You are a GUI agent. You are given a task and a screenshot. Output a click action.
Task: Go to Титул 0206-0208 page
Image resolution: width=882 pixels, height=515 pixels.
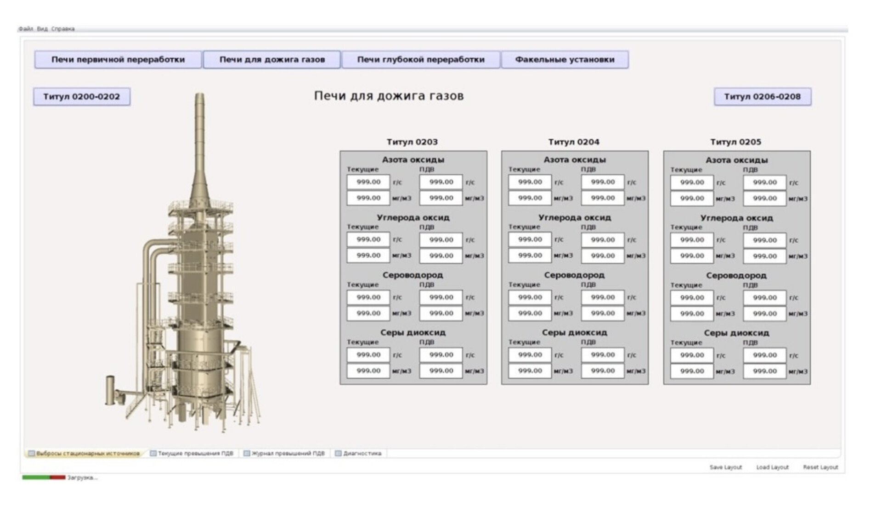(762, 97)
